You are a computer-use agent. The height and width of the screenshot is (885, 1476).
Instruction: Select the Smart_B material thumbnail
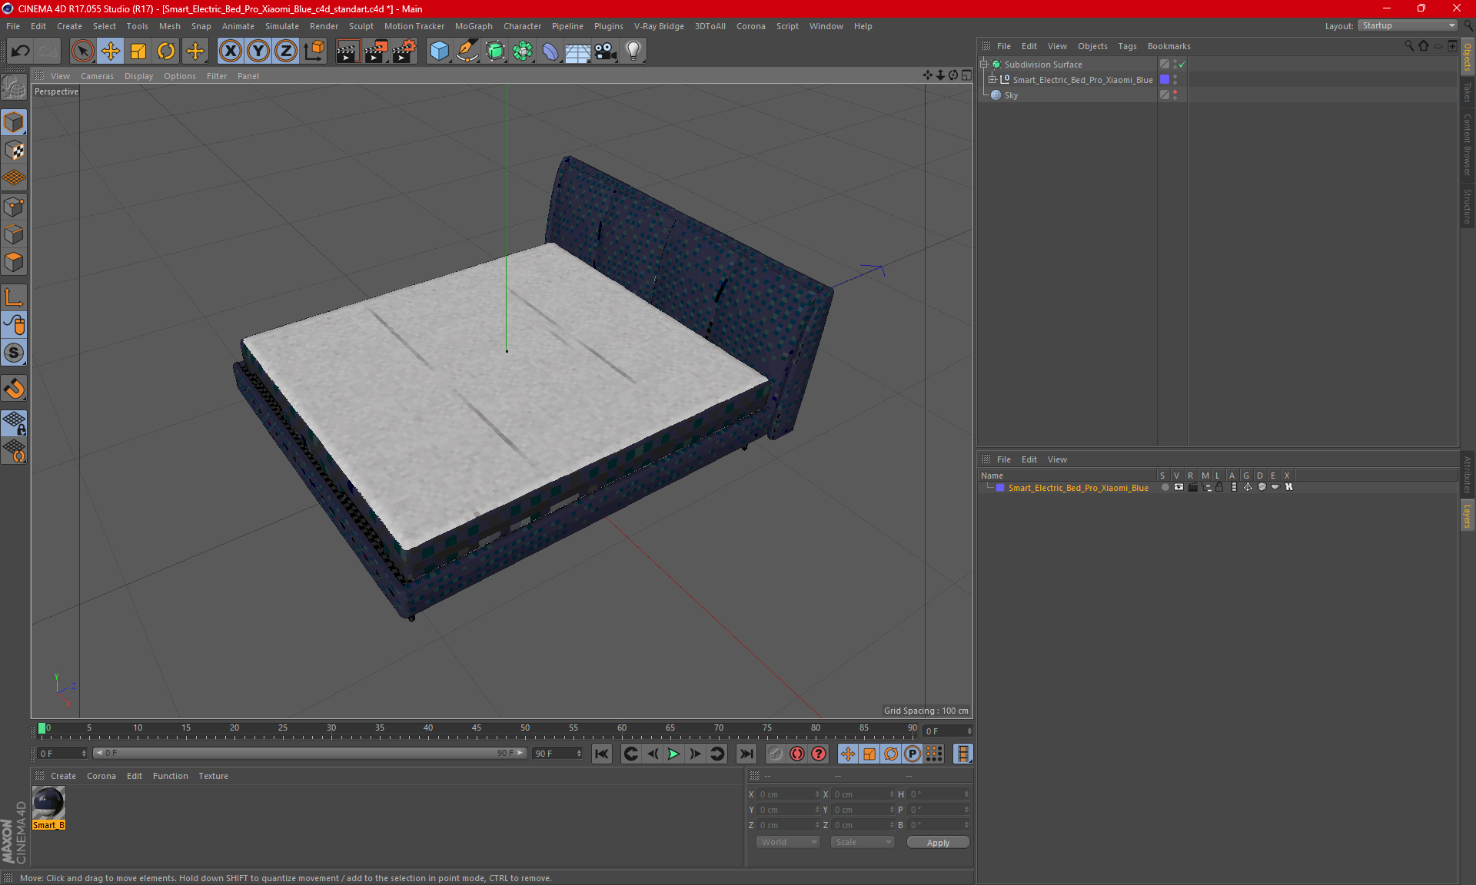(x=48, y=804)
